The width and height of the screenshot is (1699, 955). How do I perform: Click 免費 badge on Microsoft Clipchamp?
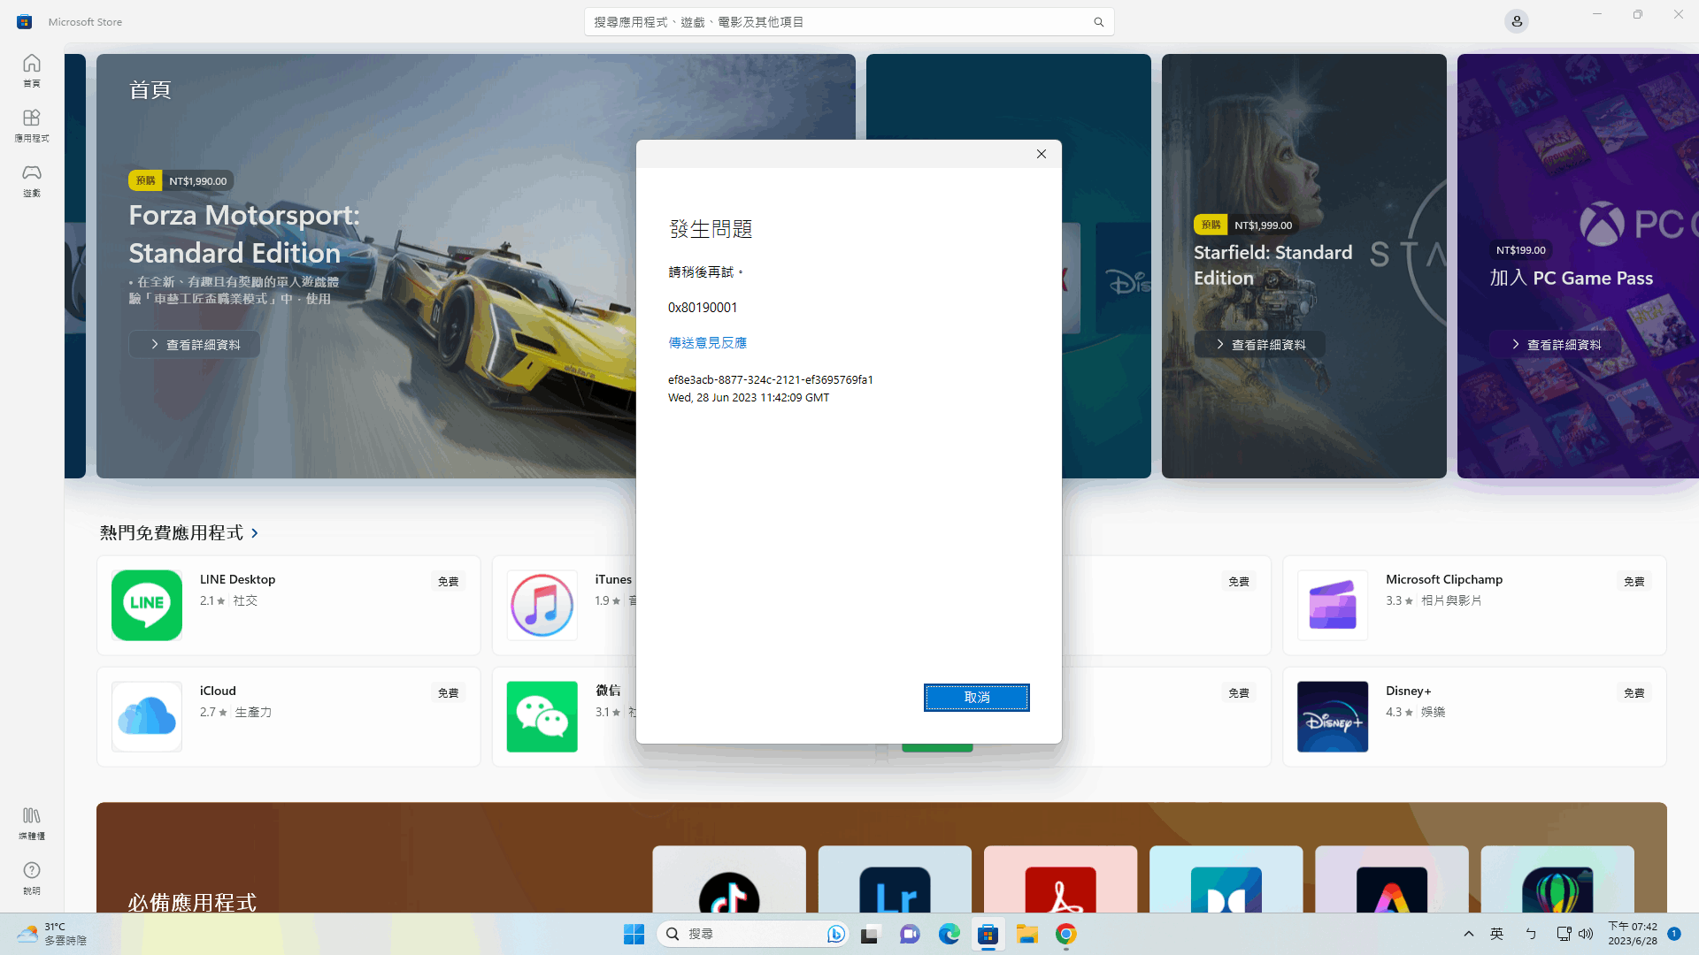[1634, 581]
